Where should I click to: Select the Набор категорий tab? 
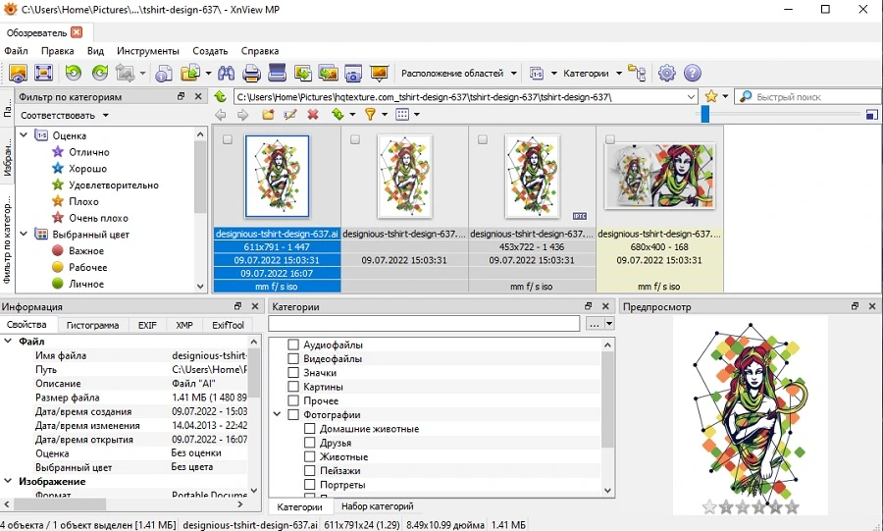[378, 506]
